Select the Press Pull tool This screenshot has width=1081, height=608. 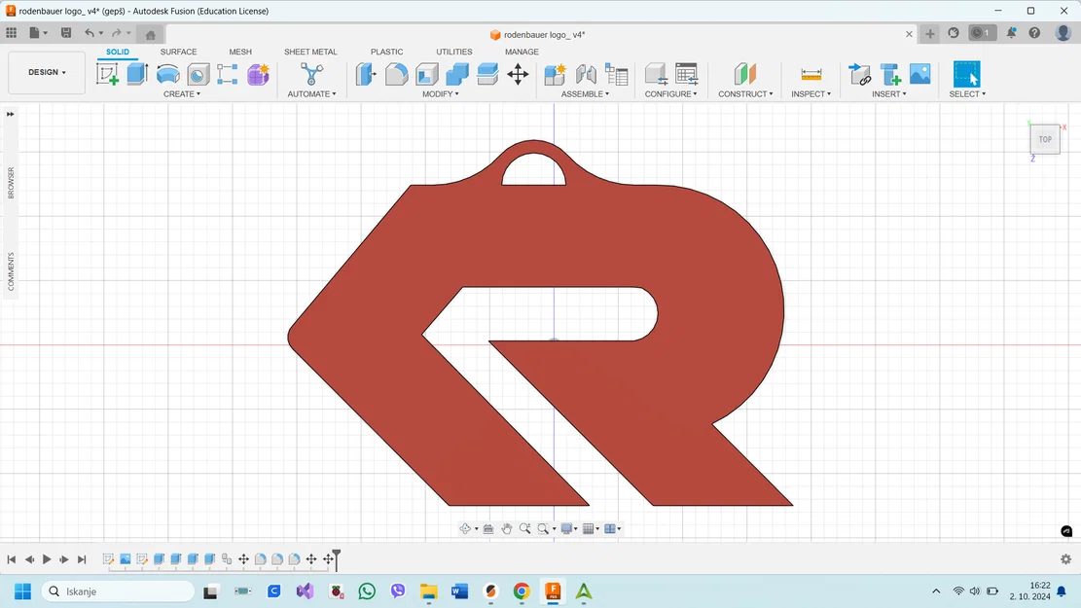pos(366,74)
